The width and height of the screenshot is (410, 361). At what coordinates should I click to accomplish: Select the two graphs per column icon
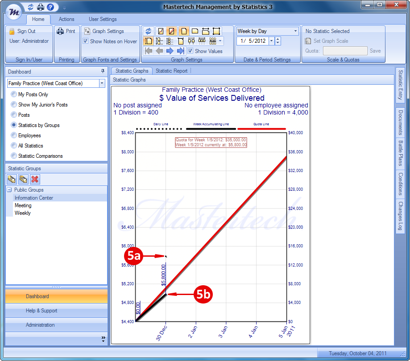[x=159, y=41]
